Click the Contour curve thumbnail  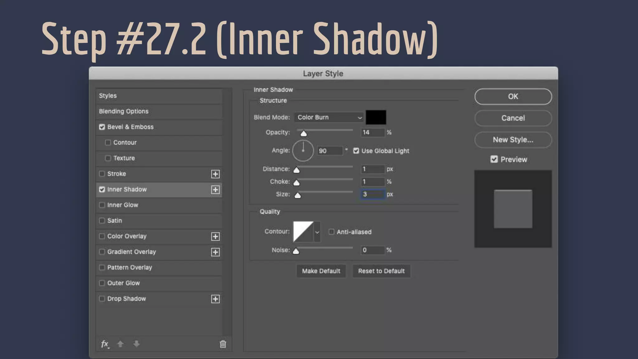(303, 232)
